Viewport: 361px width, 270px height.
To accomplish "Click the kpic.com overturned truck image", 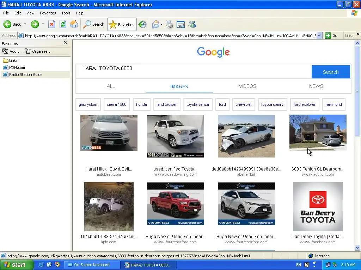I will pos(109,207).
